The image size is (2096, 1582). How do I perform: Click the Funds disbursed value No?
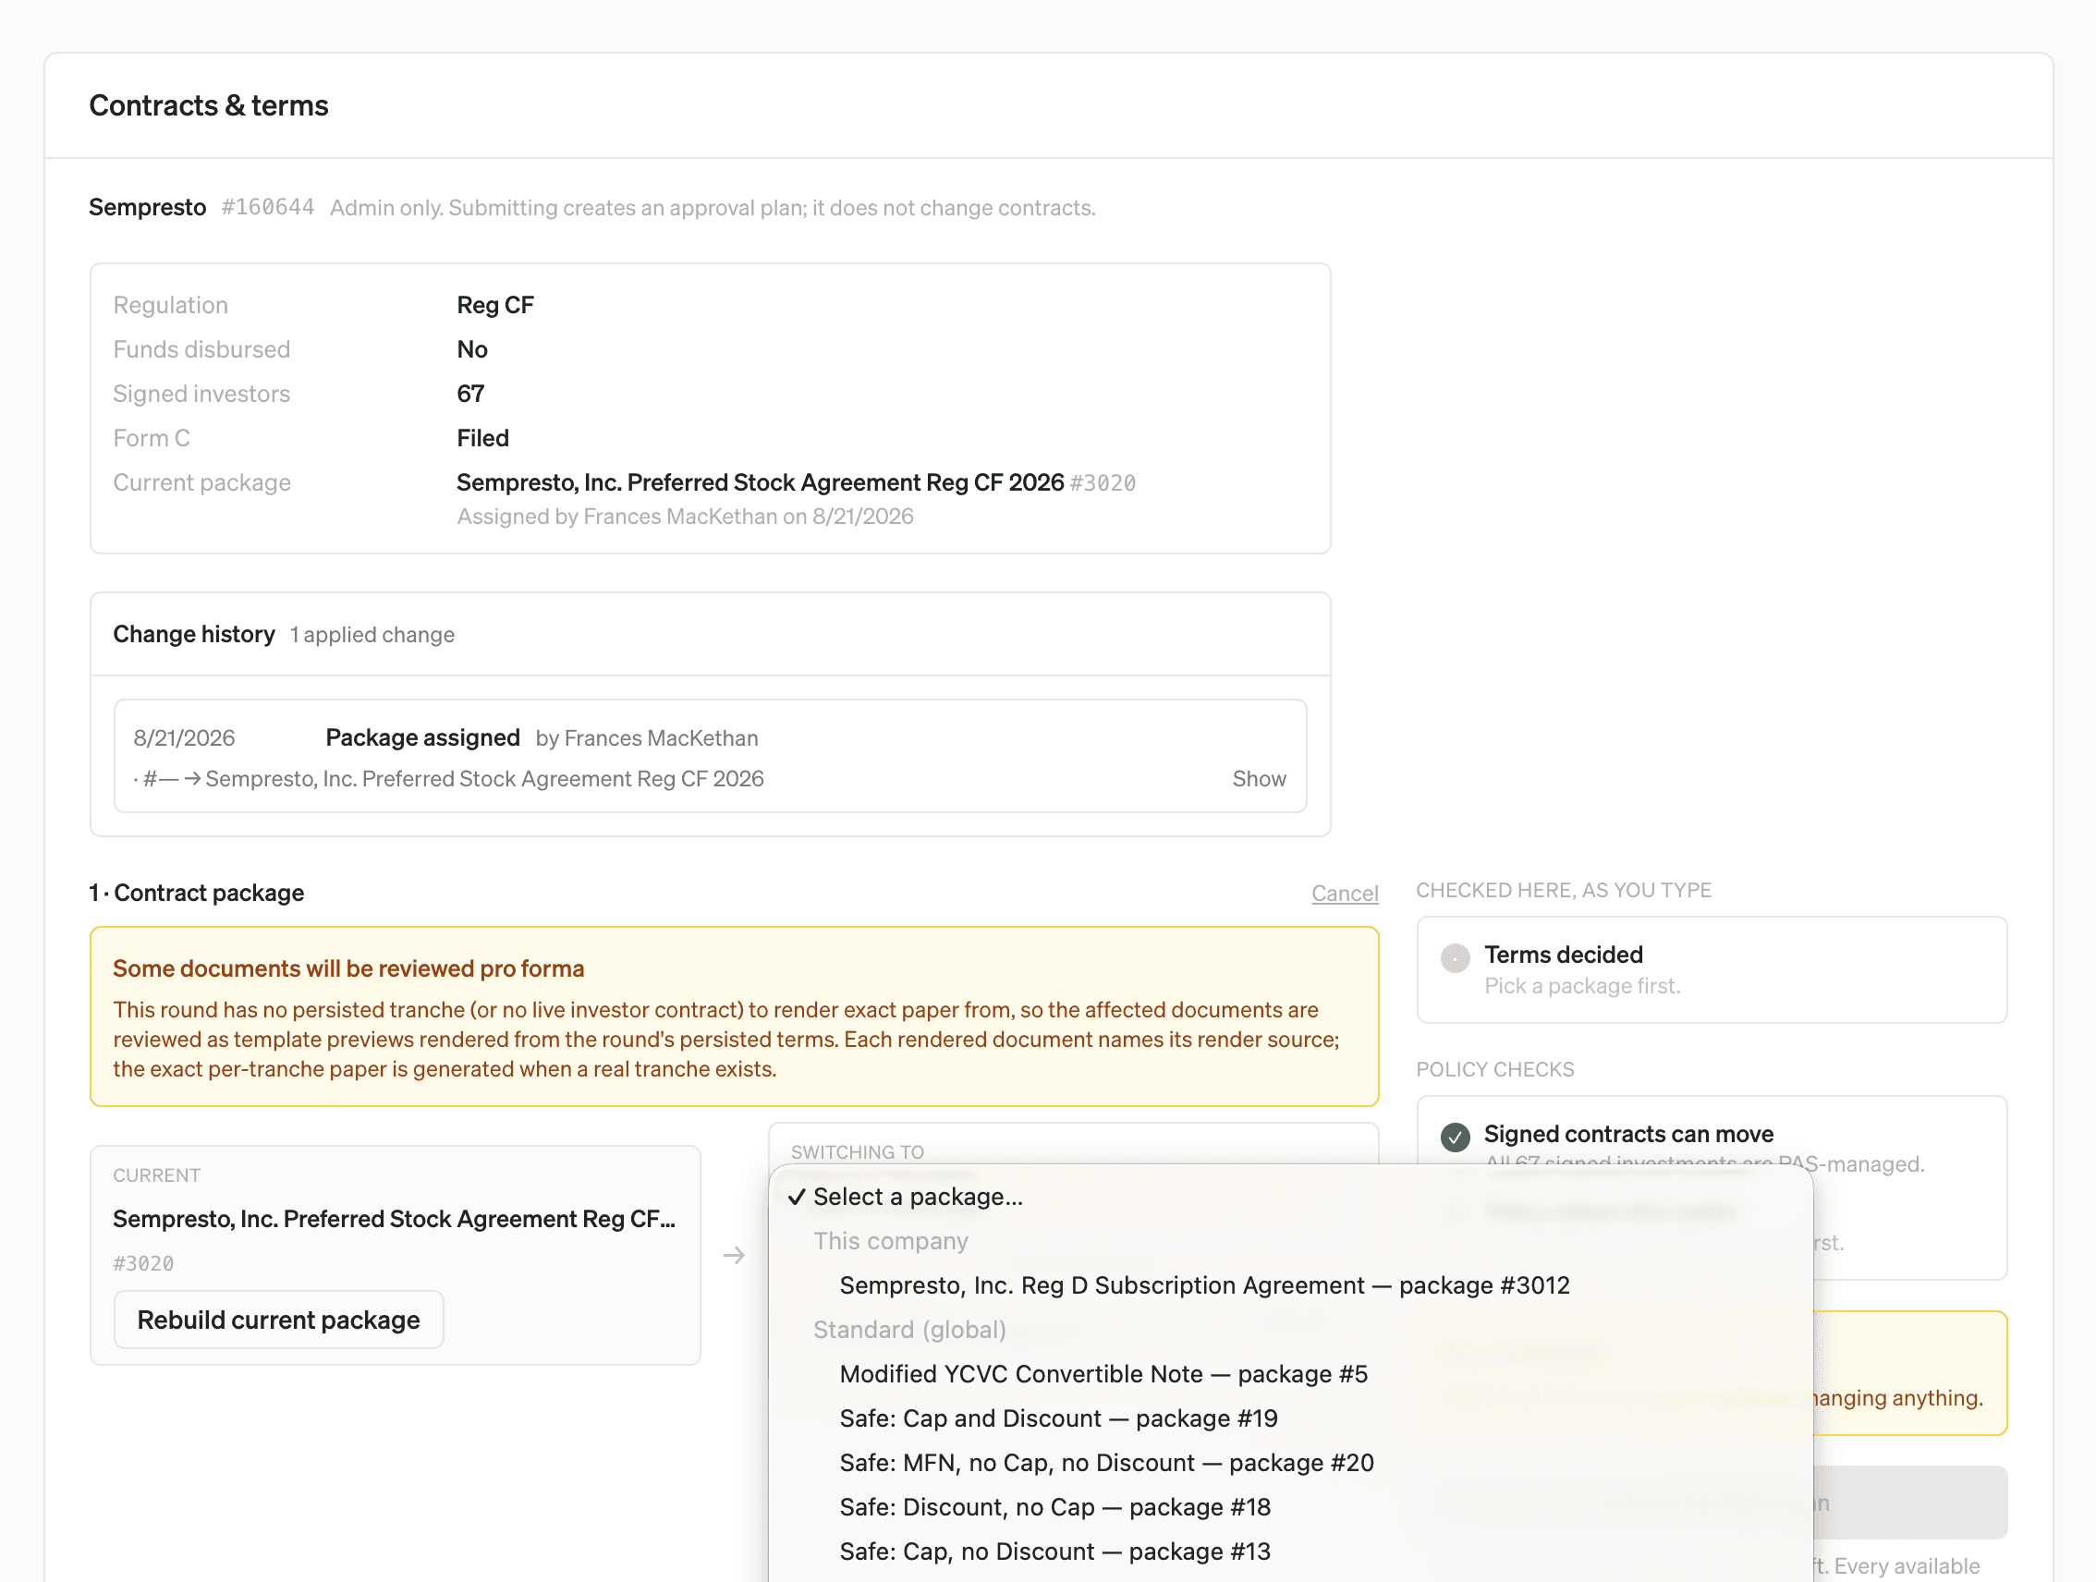[472, 349]
